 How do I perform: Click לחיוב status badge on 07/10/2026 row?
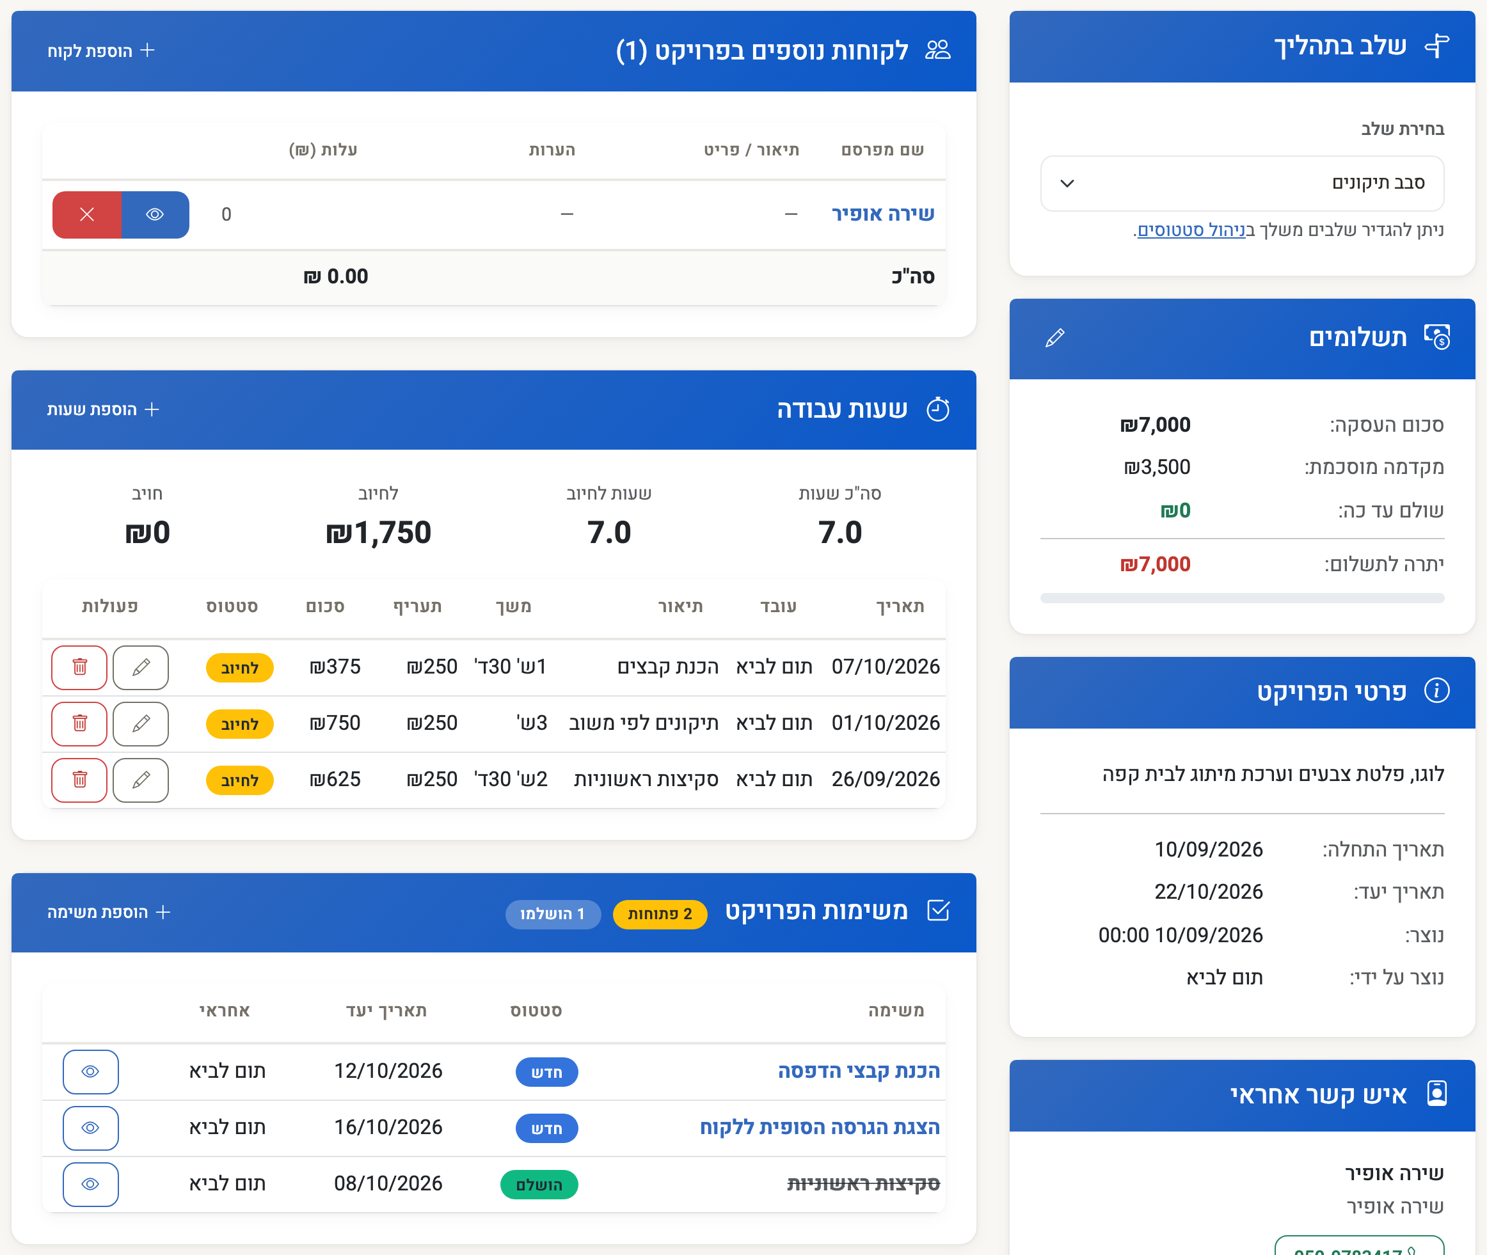tap(240, 668)
